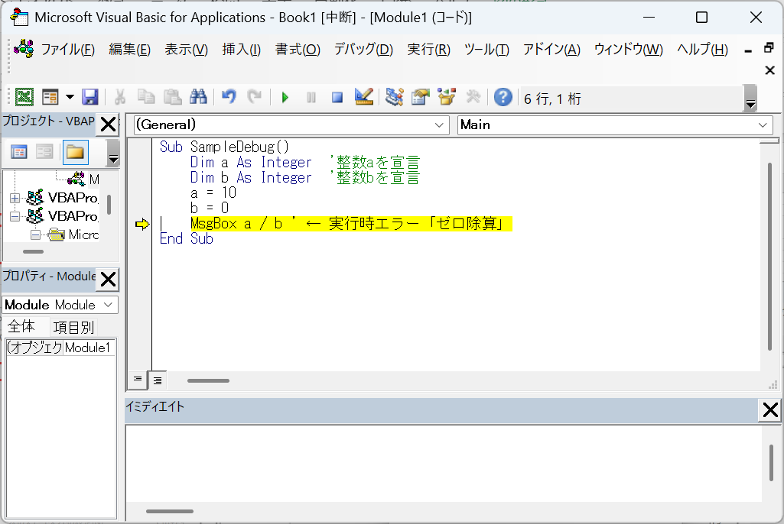The image size is (784, 524).
Task: Save the workbook with the floppy icon
Action: click(90, 97)
